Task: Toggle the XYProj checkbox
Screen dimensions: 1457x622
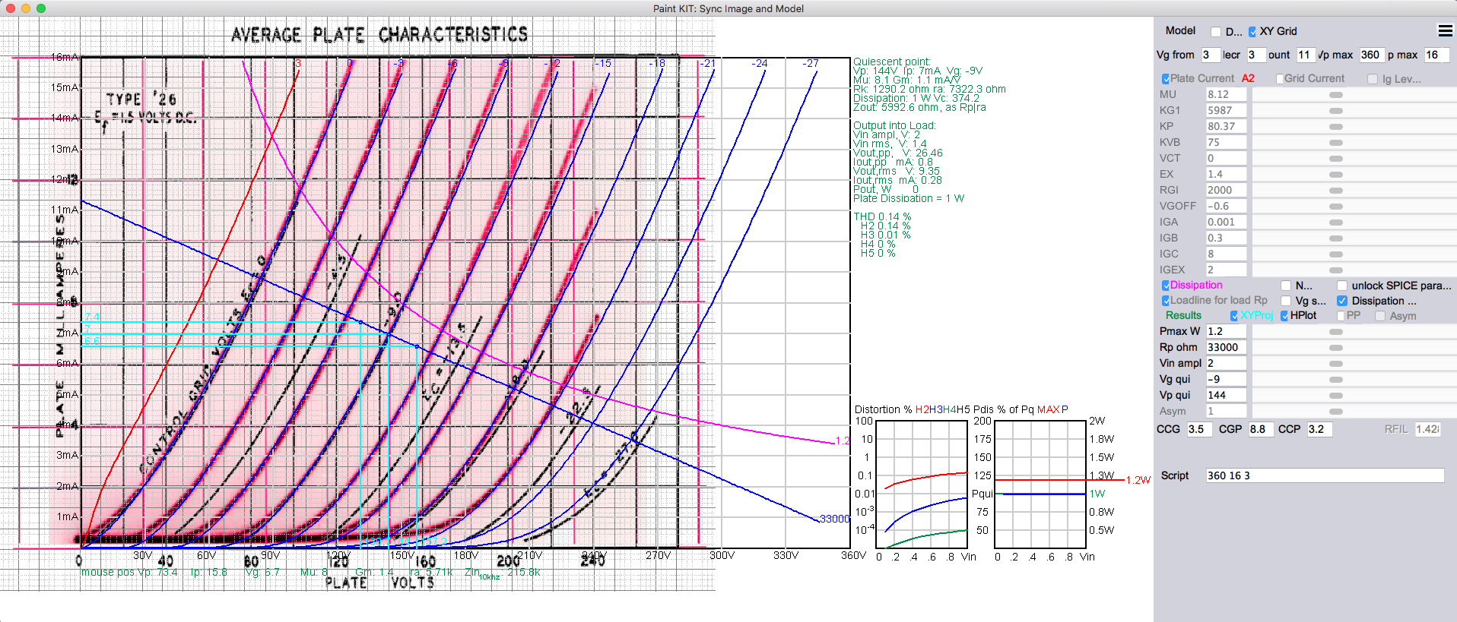Action: 1233,316
